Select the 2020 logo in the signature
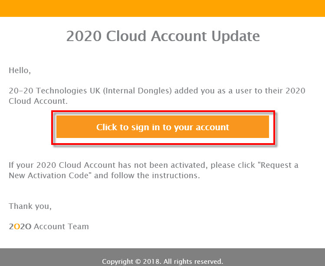 tap(20, 227)
